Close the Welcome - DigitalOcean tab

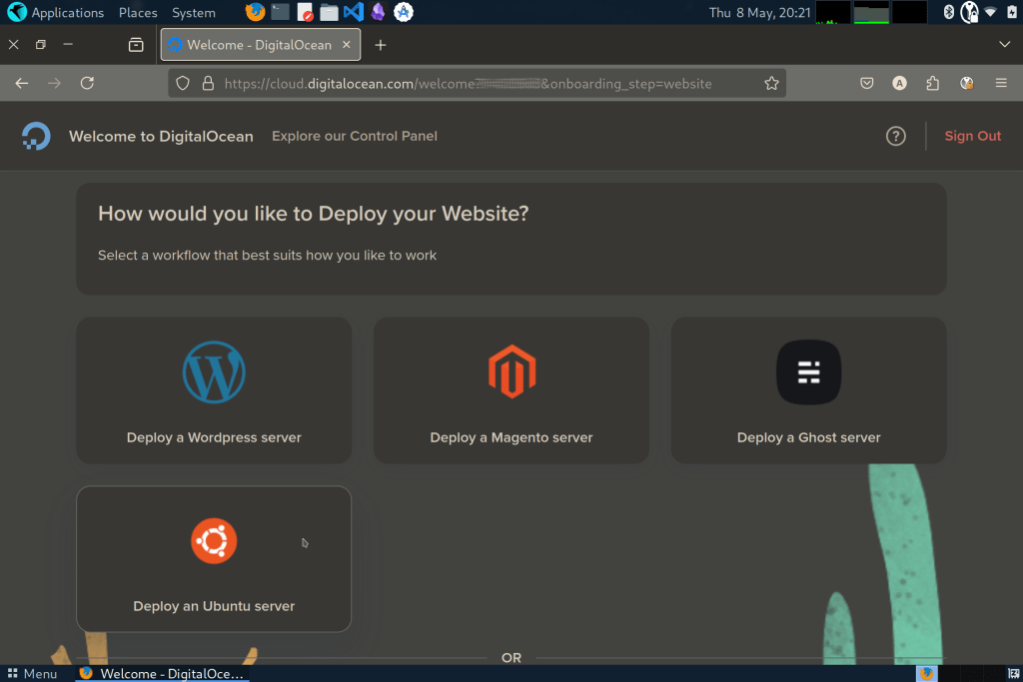pyautogui.click(x=347, y=45)
